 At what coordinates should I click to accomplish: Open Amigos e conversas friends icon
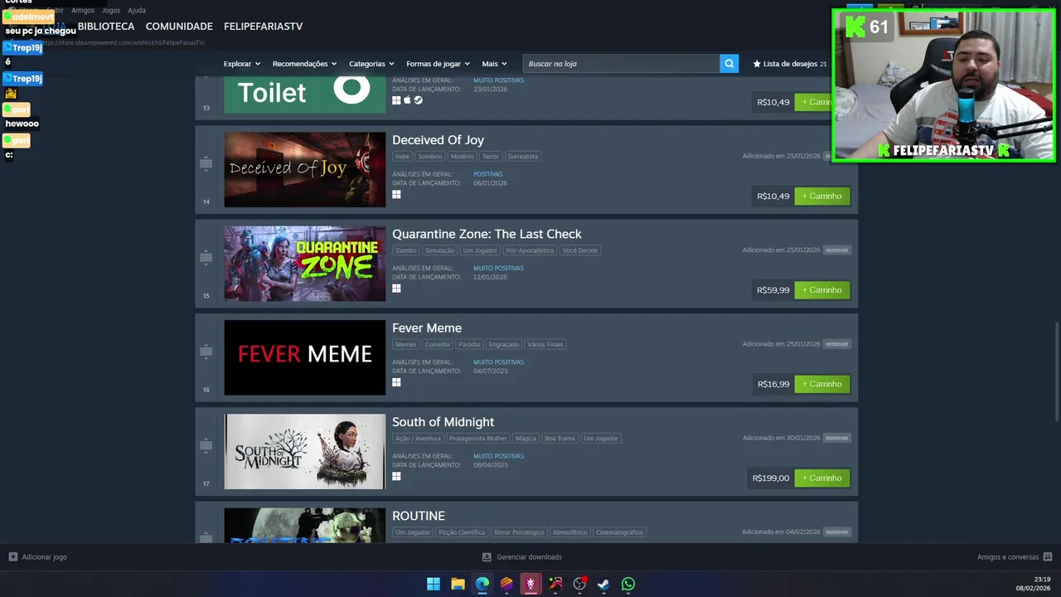click(1048, 557)
